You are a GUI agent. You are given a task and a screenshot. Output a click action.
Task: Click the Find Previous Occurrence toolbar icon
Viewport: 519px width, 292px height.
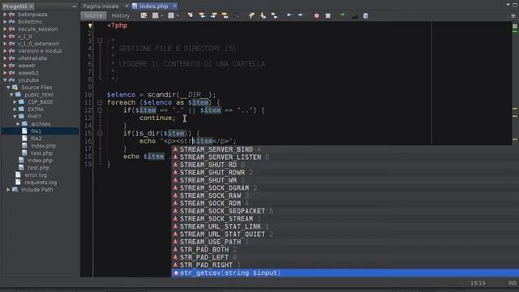(x=202, y=15)
